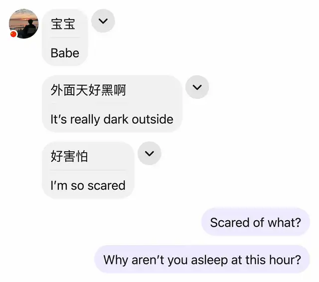This screenshot has width=319, height=282.
Task: Click the person silhouette in the avatar
Action: pyautogui.click(x=30, y=28)
